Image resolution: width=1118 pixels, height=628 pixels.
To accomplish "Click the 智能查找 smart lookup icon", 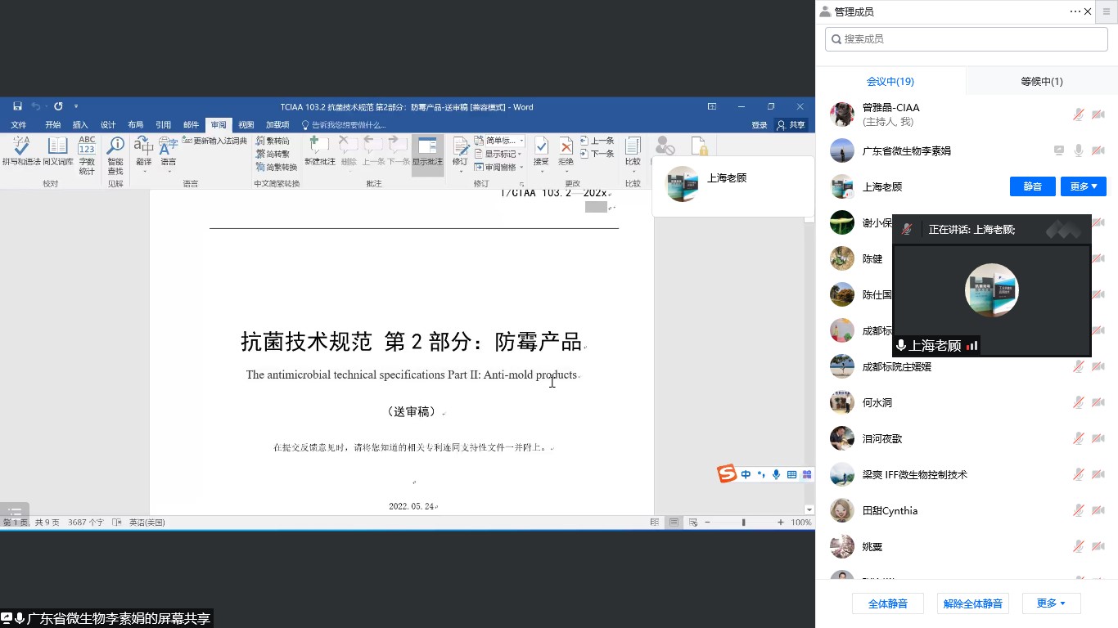I will [x=115, y=152].
